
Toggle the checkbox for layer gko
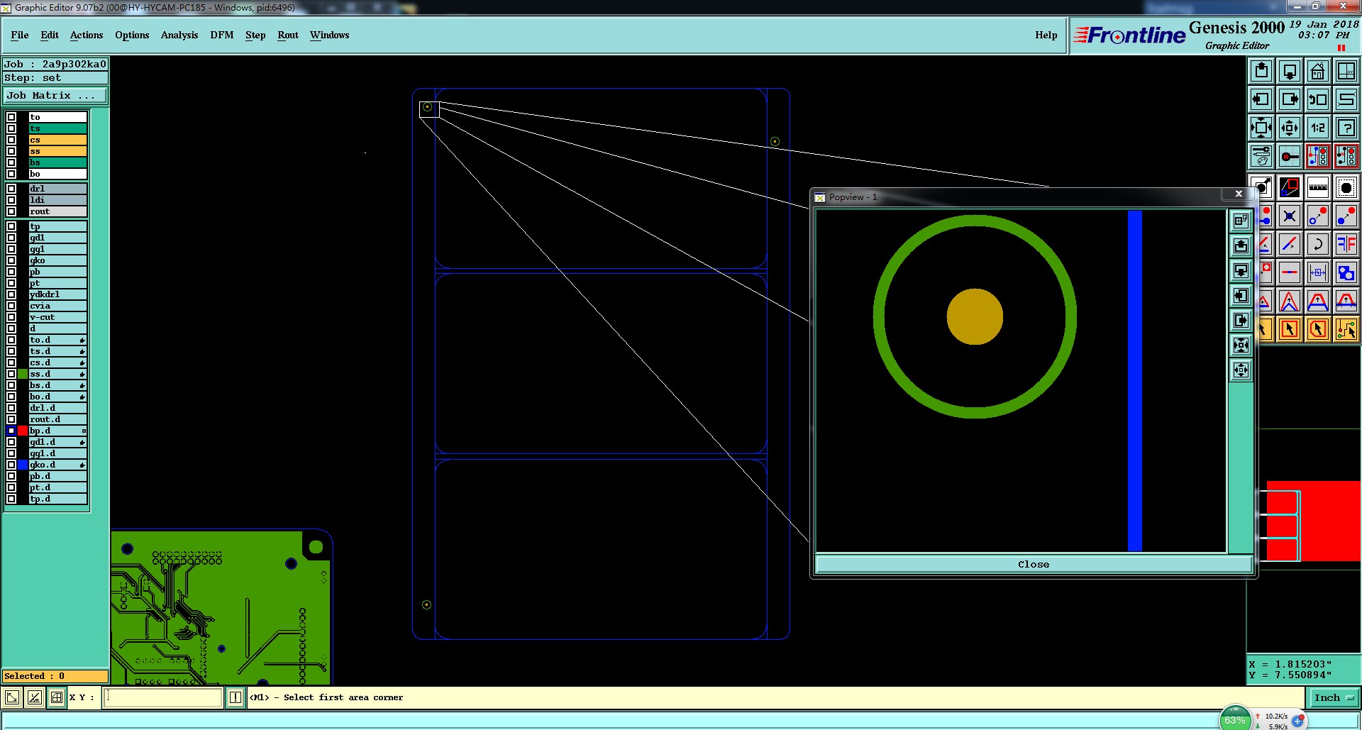click(x=11, y=260)
